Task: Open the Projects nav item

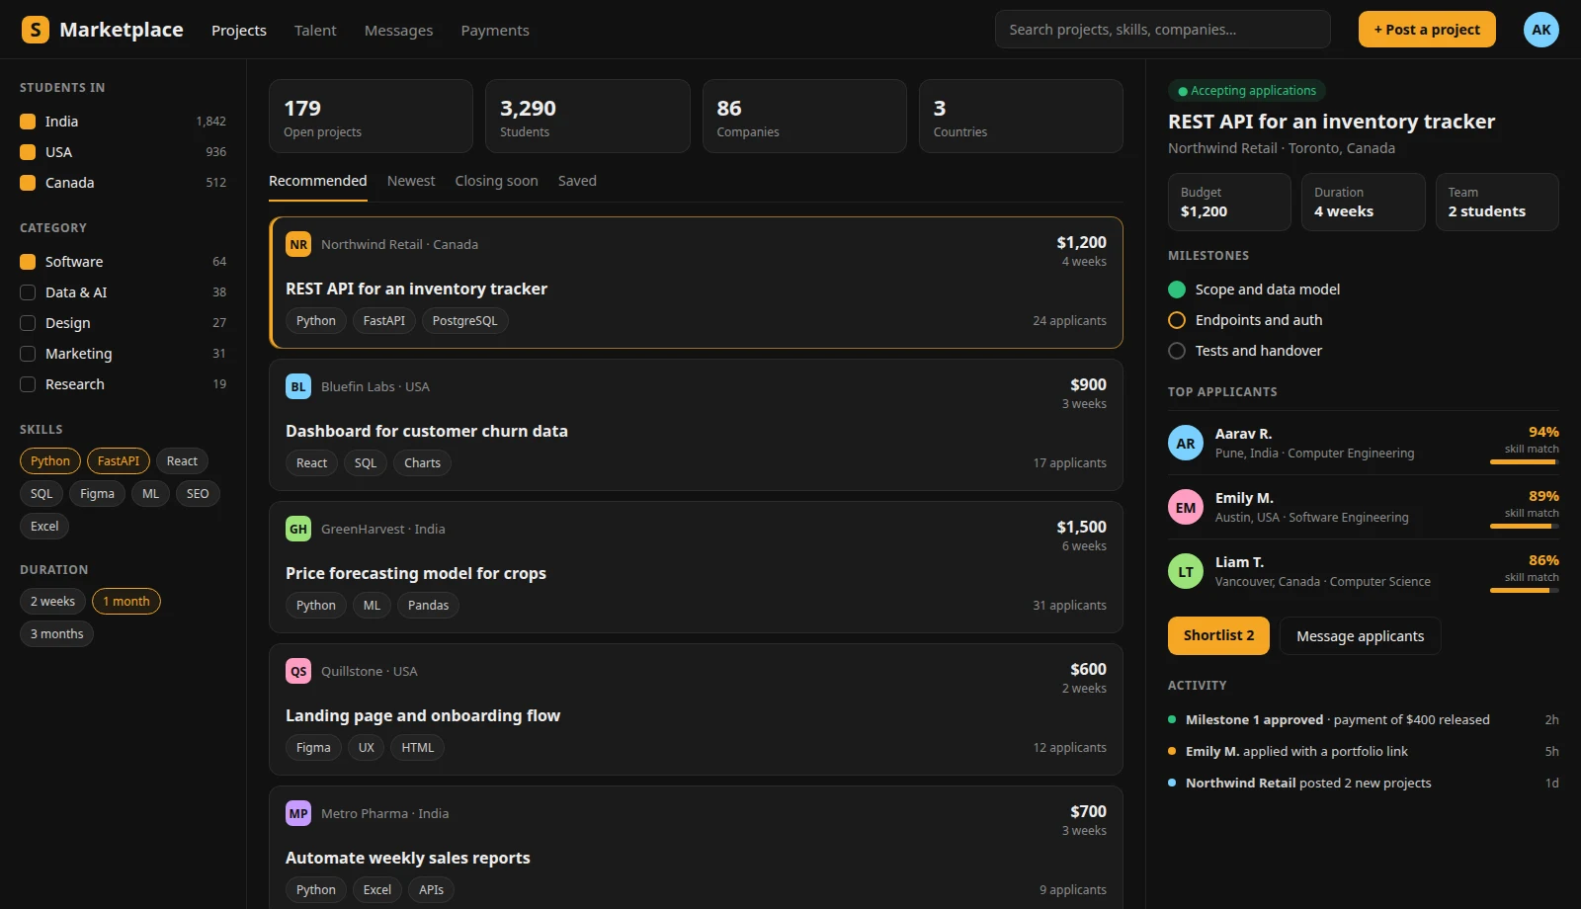Action: point(239,31)
